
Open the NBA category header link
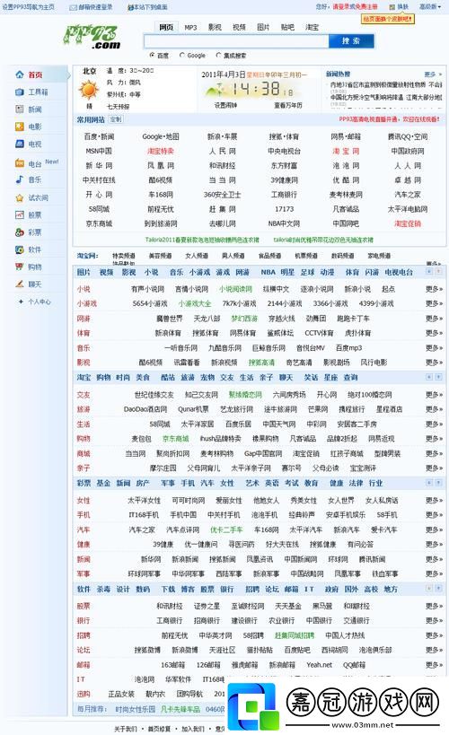pyautogui.click(x=268, y=272)
